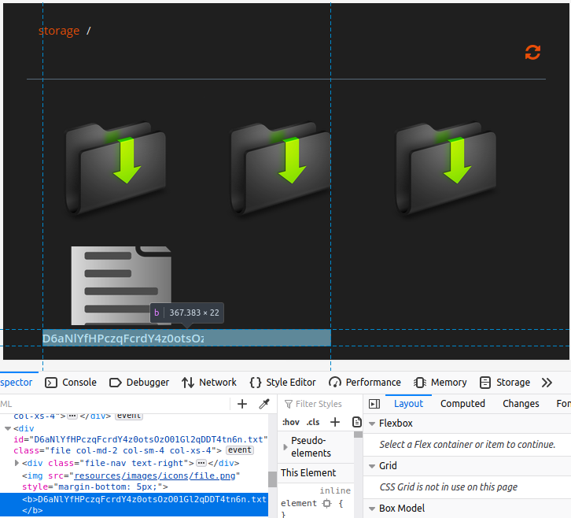Toggle the three-pane inspector view
This screenshot has width=571, height=518.
374,404
